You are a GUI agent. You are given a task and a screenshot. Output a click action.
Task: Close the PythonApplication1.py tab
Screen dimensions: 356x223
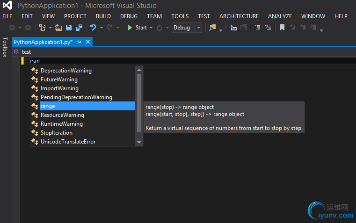click(88, 42)
